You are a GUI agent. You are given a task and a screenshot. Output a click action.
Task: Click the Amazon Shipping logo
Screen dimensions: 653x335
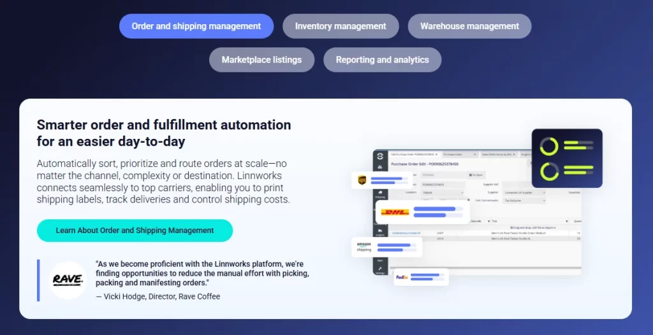364,247
